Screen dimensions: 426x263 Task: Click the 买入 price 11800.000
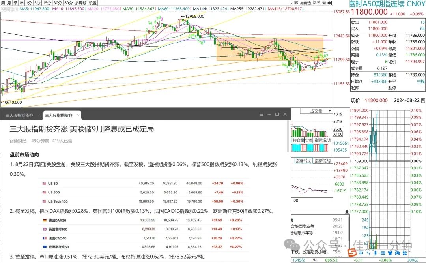[x=377, y=28]
